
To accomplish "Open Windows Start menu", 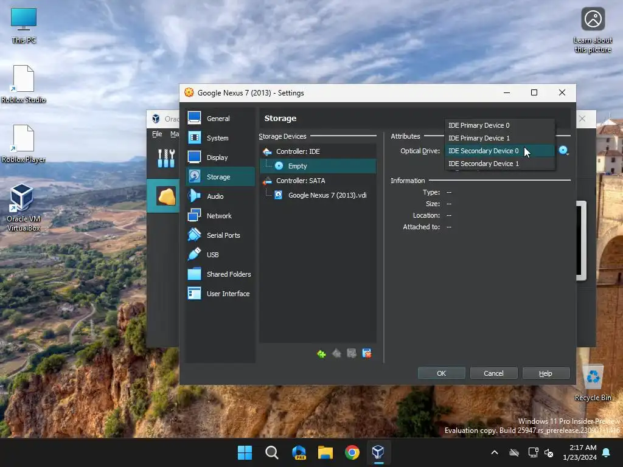I will point(245,452).
